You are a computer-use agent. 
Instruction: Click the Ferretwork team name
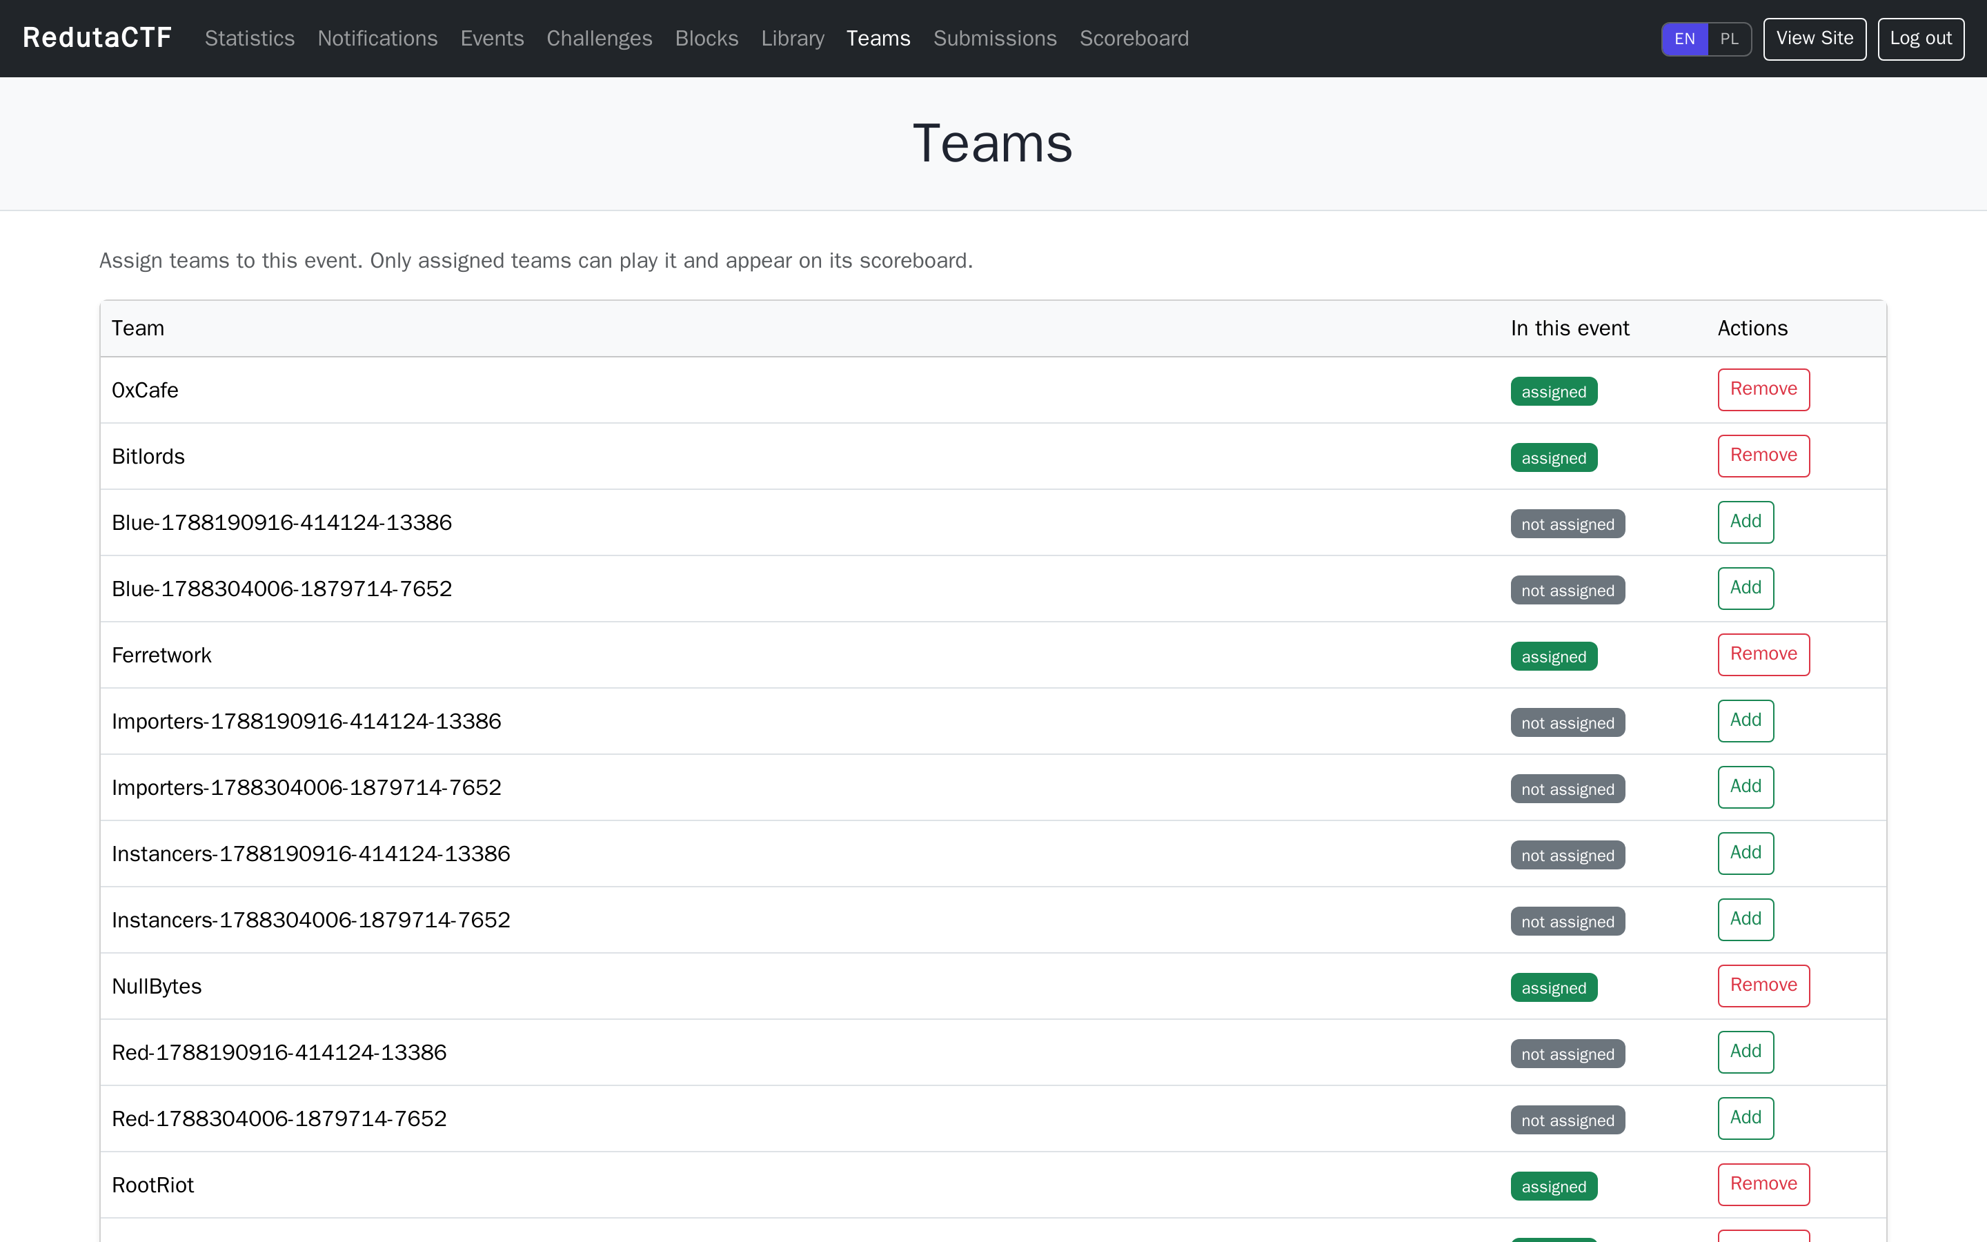tap(161, 655)
